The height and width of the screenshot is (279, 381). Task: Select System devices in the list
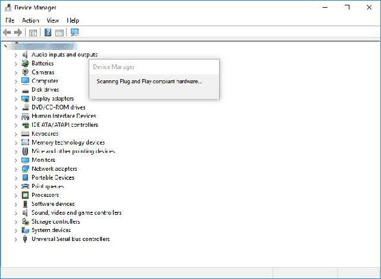(51, 230)
